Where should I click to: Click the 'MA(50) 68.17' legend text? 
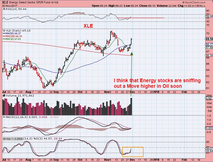[x=13, y=33]
